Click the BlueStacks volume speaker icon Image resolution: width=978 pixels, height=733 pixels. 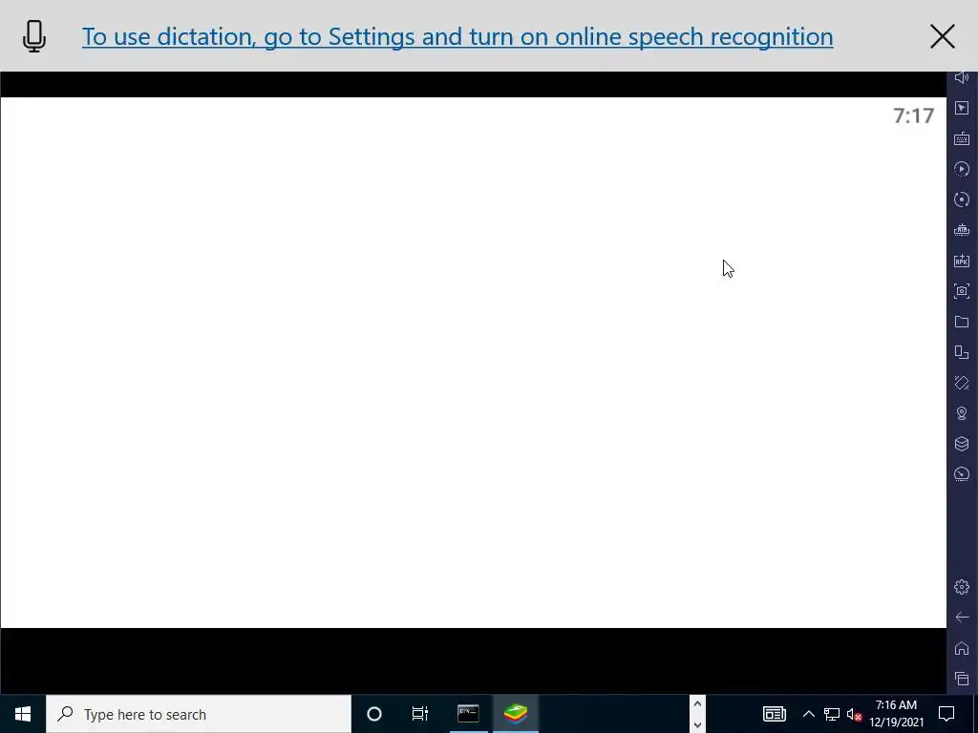pos(962,77)
